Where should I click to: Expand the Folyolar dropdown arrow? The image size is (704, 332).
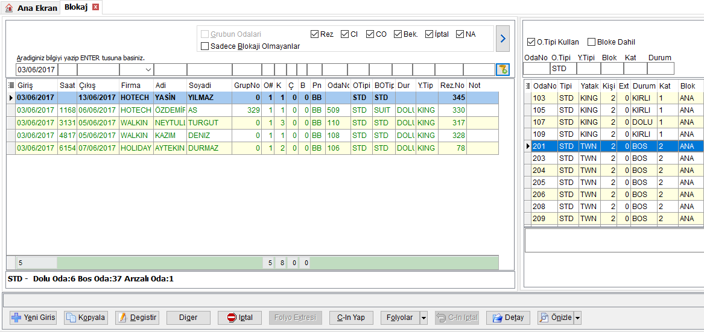(424, 318)
